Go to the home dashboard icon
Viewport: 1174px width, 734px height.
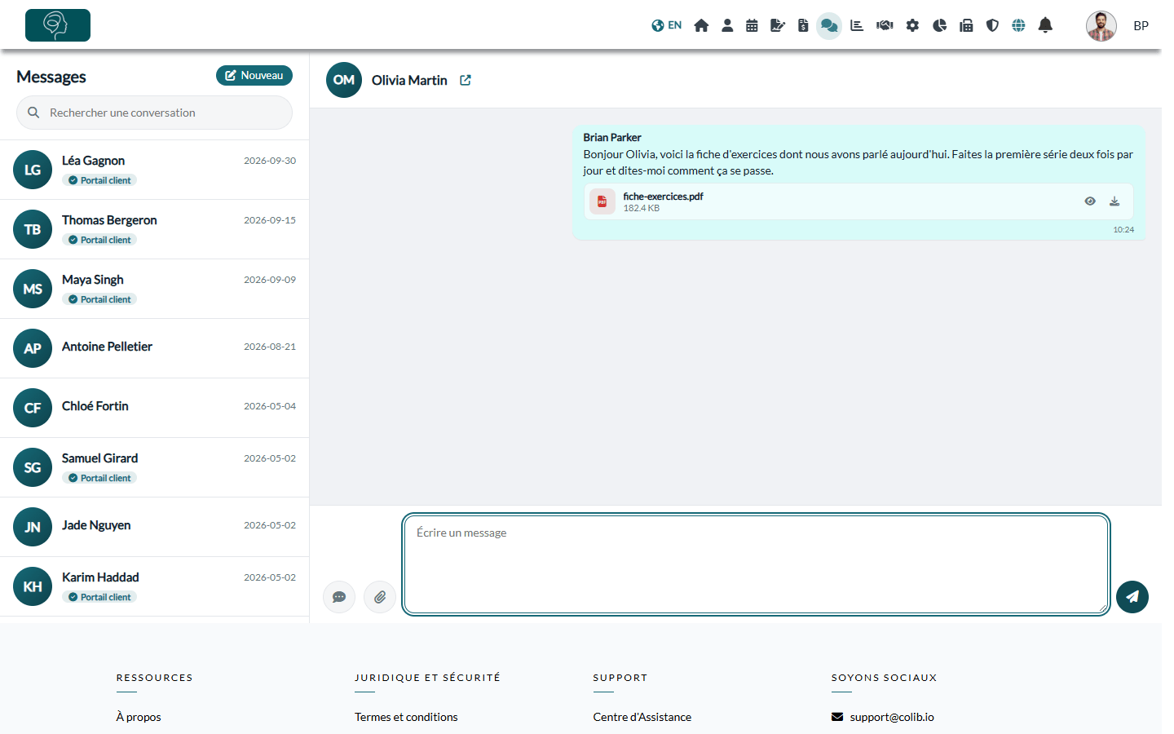coord(701,25)
